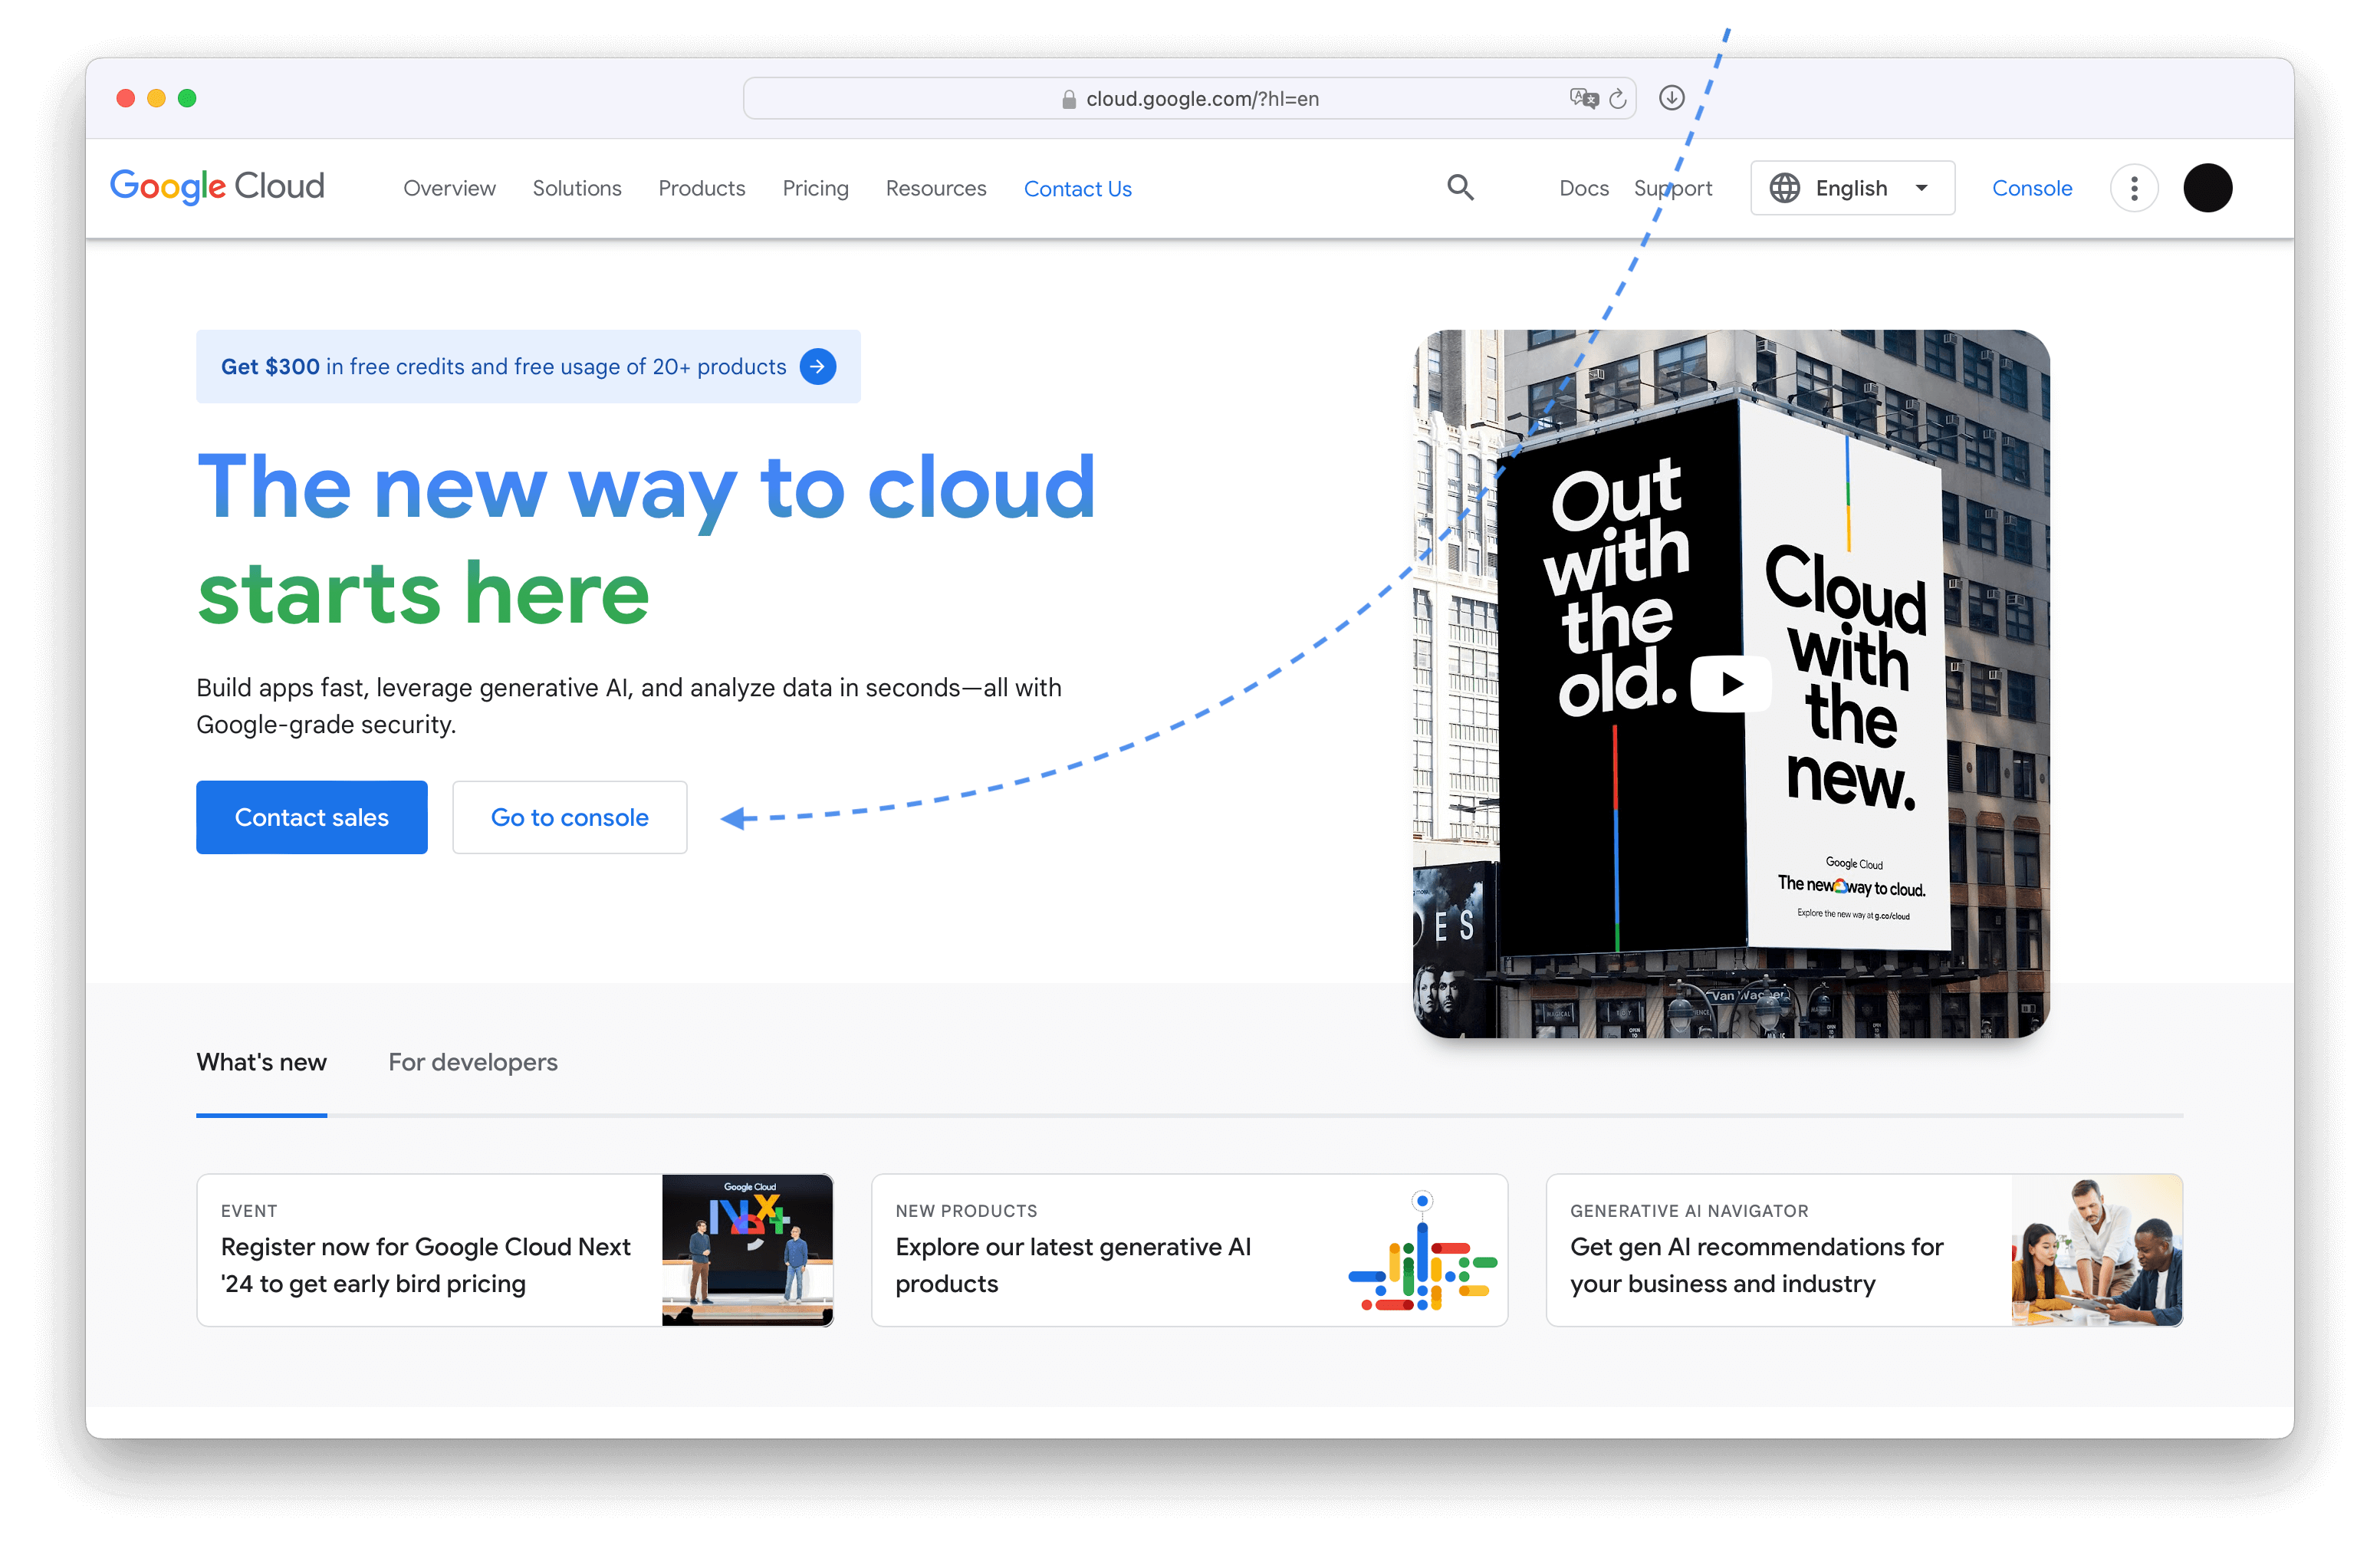Click the search magnifier icon
The height and width of the screenshot is (1552, 2380).
pos(1460,187)
